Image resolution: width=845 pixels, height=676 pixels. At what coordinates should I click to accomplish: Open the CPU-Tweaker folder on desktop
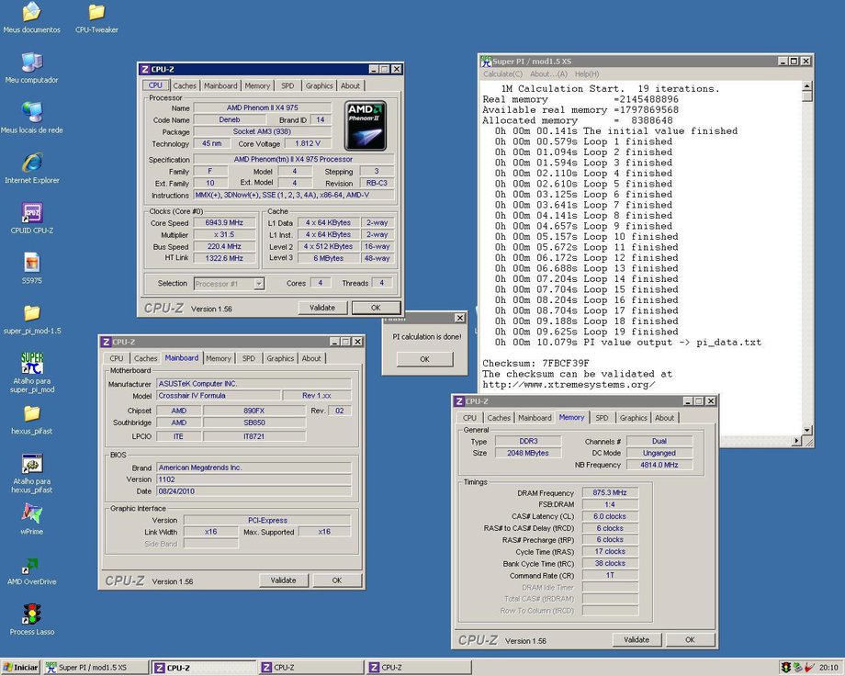click(96, 13)
